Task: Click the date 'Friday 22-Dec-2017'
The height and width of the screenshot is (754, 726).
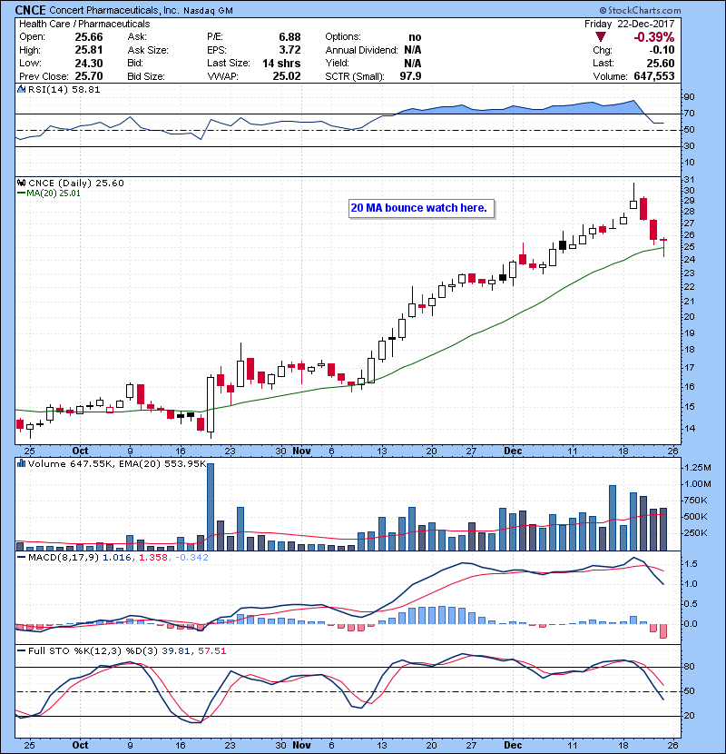Action: (630, 24)
